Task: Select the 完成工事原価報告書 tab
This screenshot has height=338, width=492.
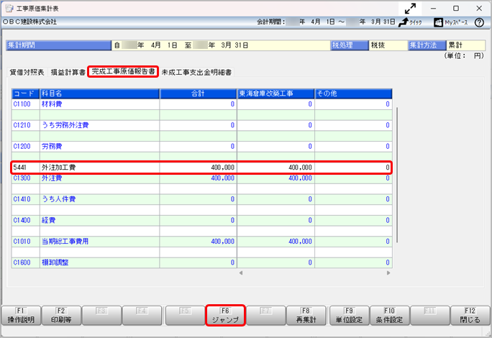Action: click(123, 71)
